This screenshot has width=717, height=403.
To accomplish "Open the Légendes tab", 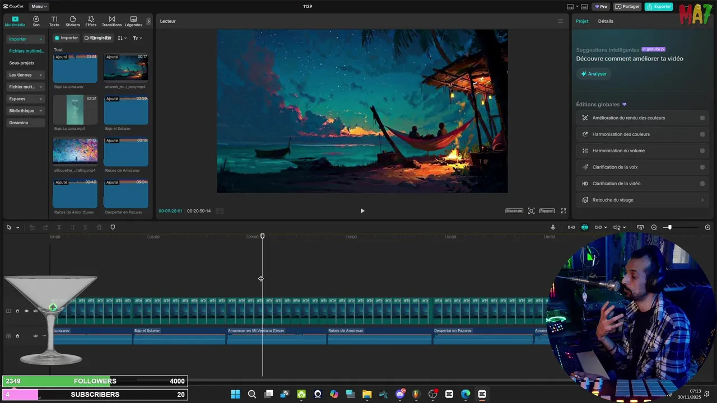I will (x=133, y=21).
